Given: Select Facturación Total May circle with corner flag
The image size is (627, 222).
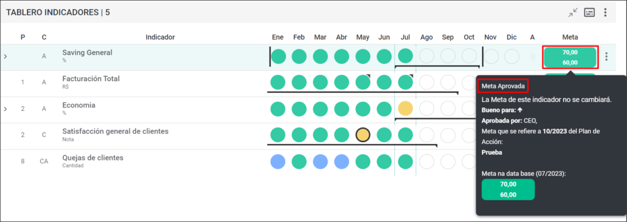Looking at the screenshot, I should pyautogui.click(x=363, y=82).
